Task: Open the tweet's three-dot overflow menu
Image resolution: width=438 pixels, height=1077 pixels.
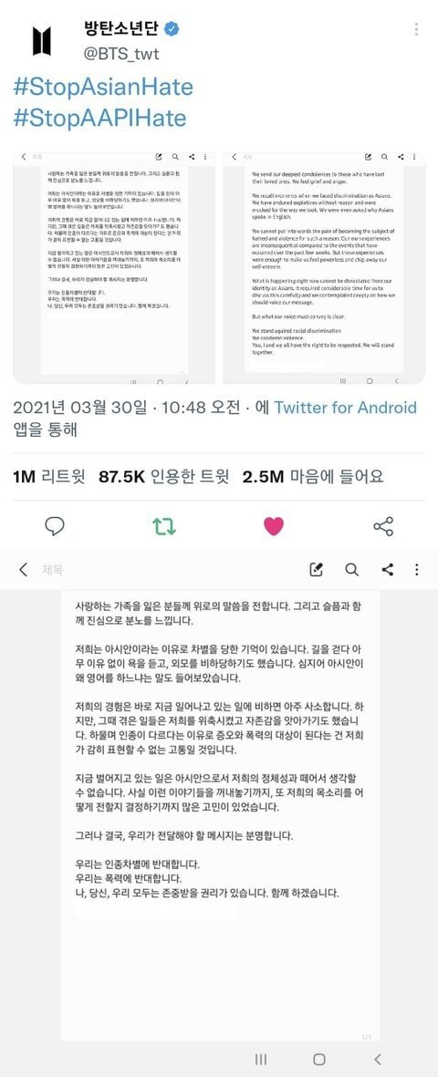Action: pyautogui.click(x=416, y=29)
